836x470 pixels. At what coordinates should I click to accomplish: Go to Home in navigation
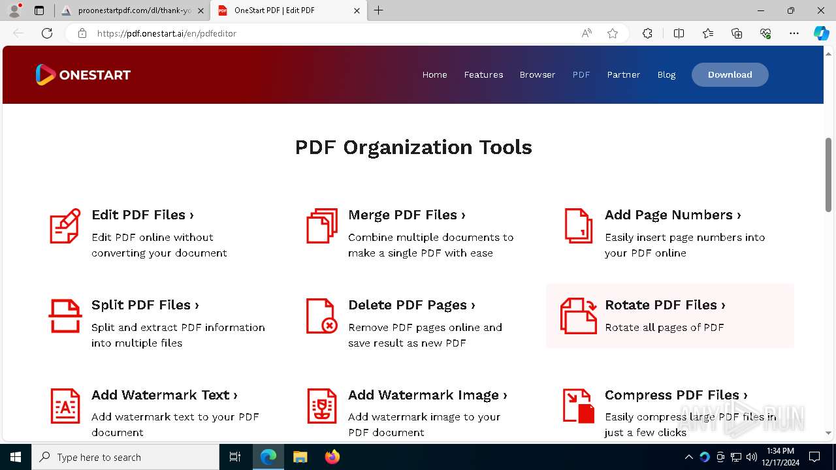tap(434, 74)
